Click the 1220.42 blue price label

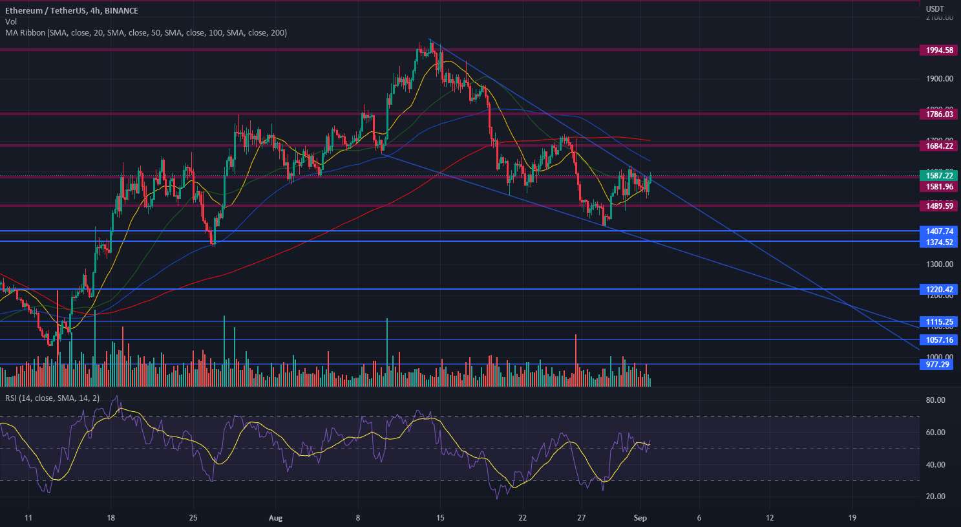939,290
